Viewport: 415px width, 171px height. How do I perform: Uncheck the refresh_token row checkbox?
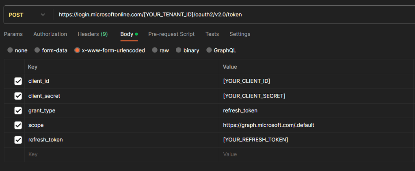[x=18, y=140]
